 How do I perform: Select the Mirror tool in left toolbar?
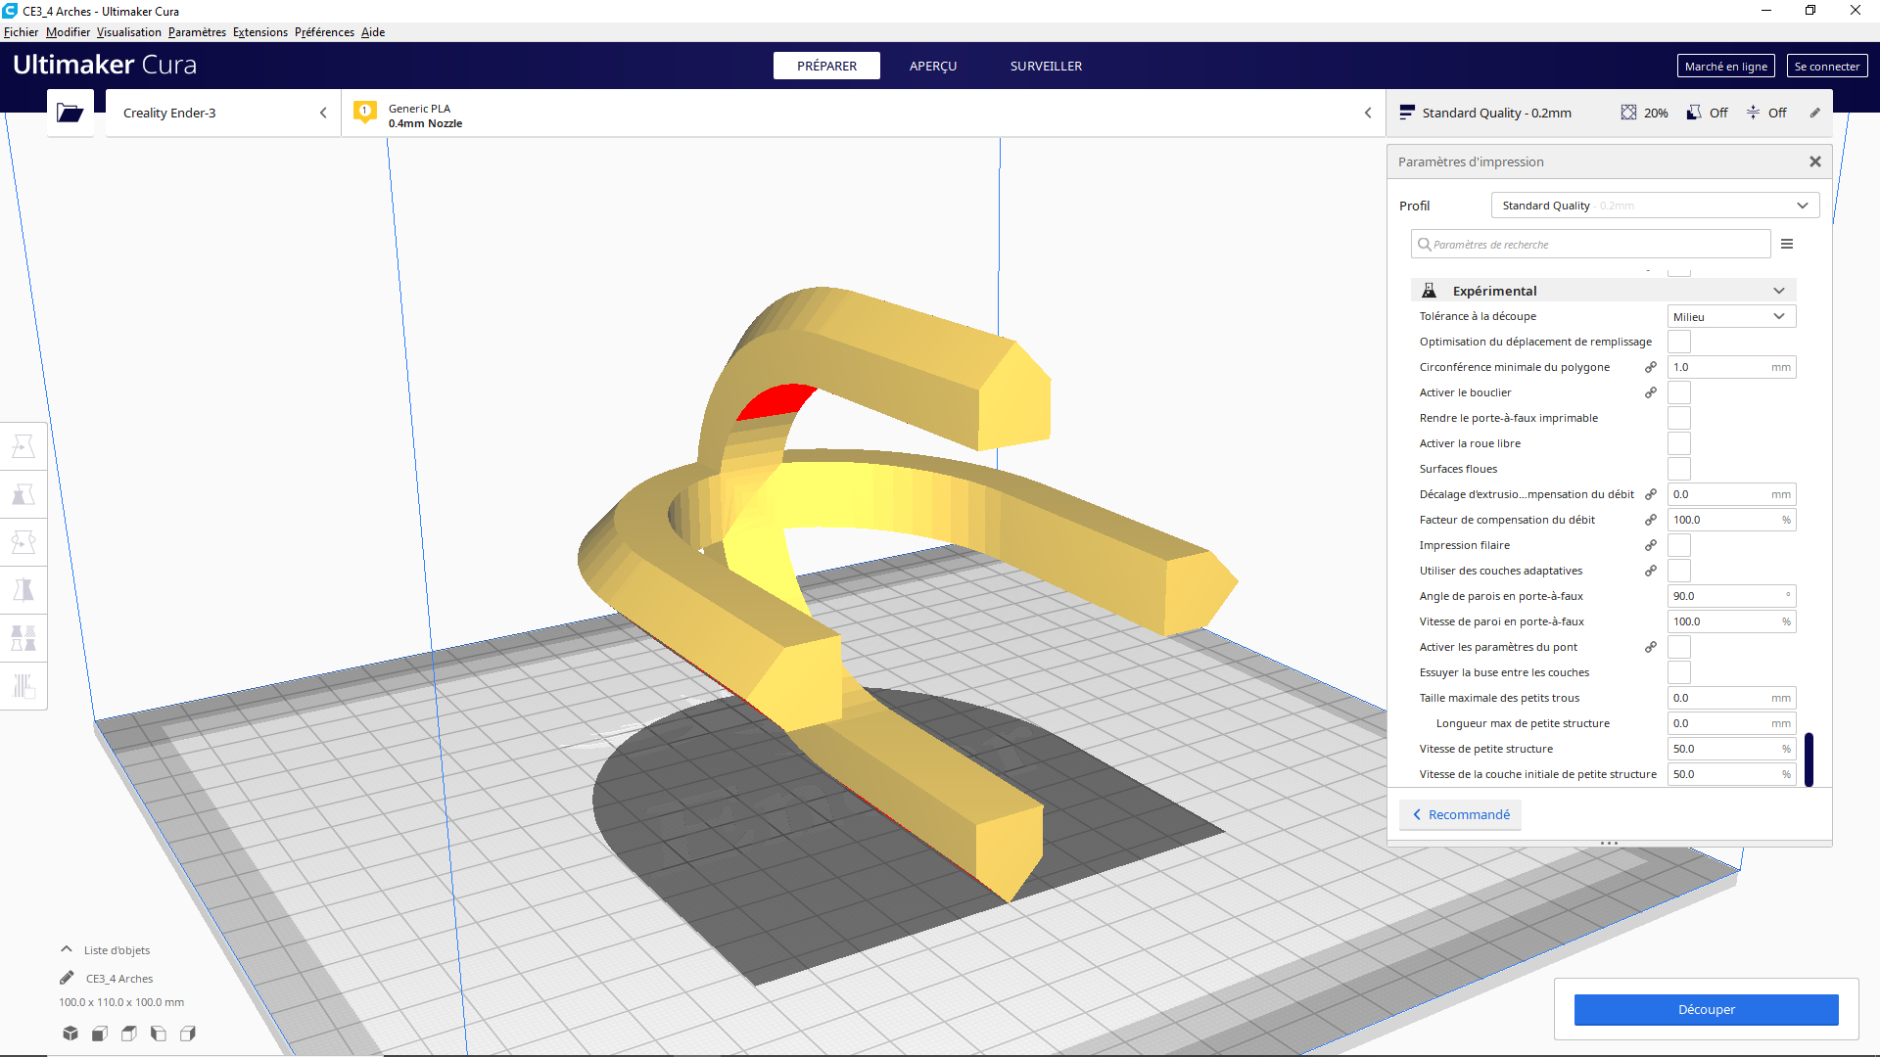click(x=23, y=590)
